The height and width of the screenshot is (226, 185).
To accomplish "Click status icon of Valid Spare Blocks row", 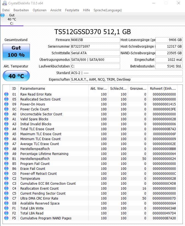I will click(x=6, y=119).
